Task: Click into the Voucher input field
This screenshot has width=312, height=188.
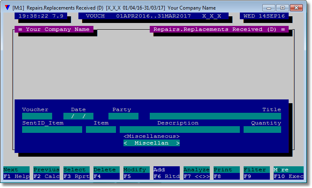Action: pyautogui.click(x=37, y=116)
